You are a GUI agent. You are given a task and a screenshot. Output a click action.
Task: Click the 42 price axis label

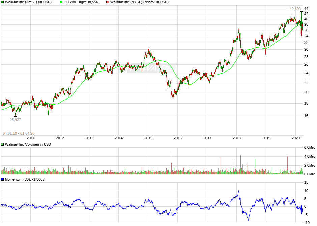tap(306, 14)
